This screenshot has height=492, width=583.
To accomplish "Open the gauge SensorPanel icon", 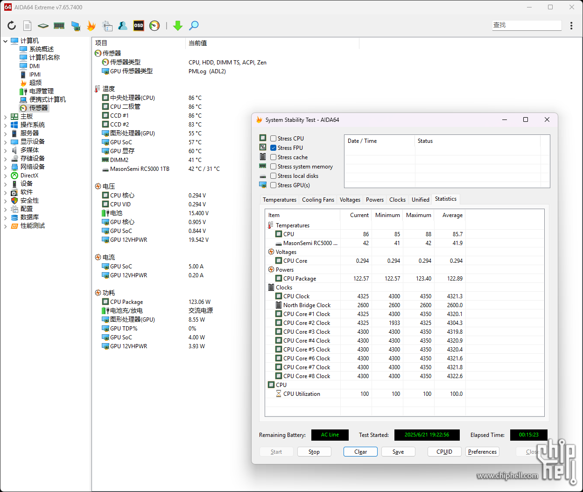I will [155, 26].
